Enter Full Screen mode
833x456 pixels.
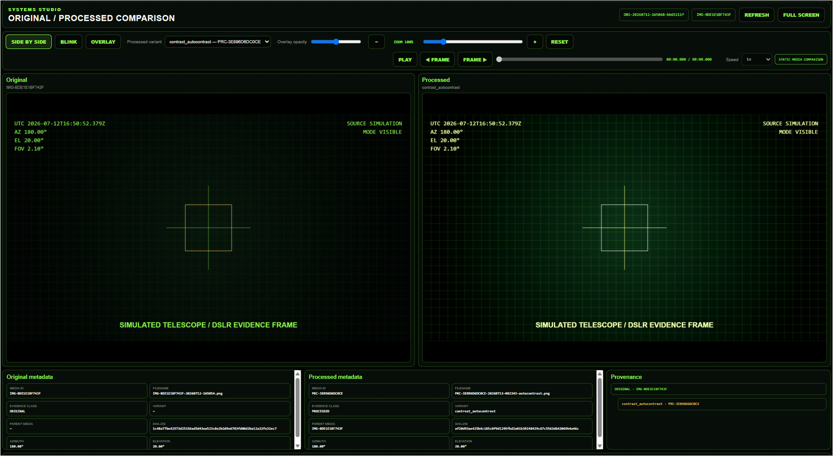coord(801,15)
